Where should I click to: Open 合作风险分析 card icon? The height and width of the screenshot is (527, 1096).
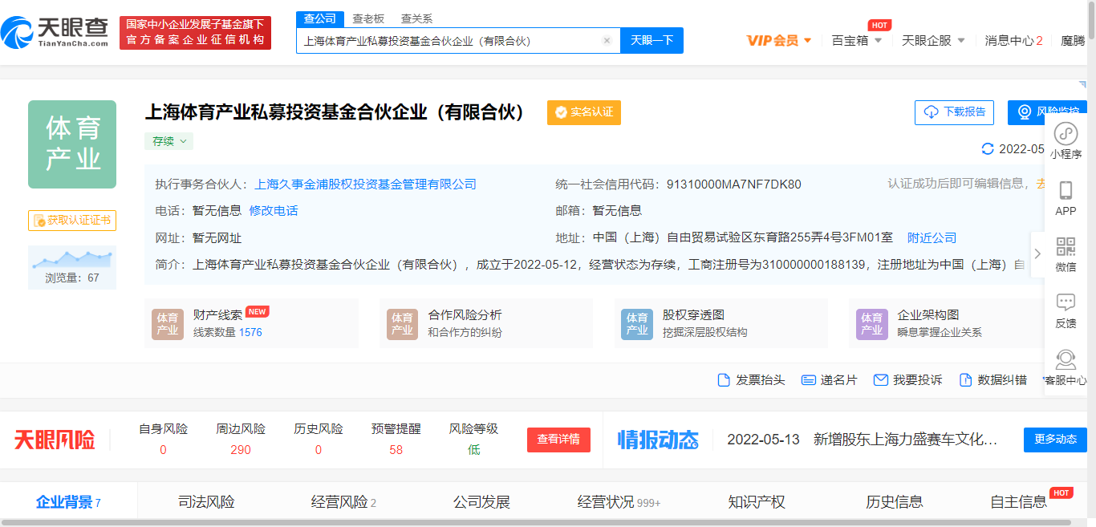tap(402, 323)
